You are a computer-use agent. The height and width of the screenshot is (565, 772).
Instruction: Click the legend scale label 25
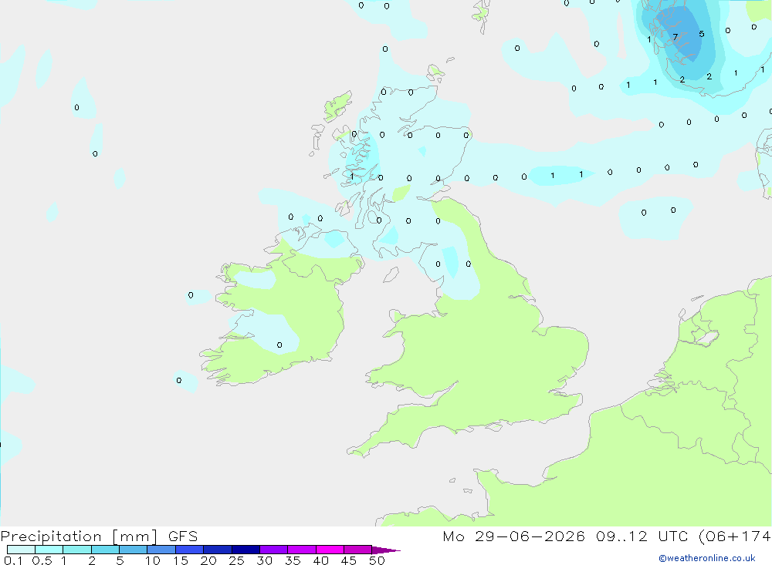(236, 560)
